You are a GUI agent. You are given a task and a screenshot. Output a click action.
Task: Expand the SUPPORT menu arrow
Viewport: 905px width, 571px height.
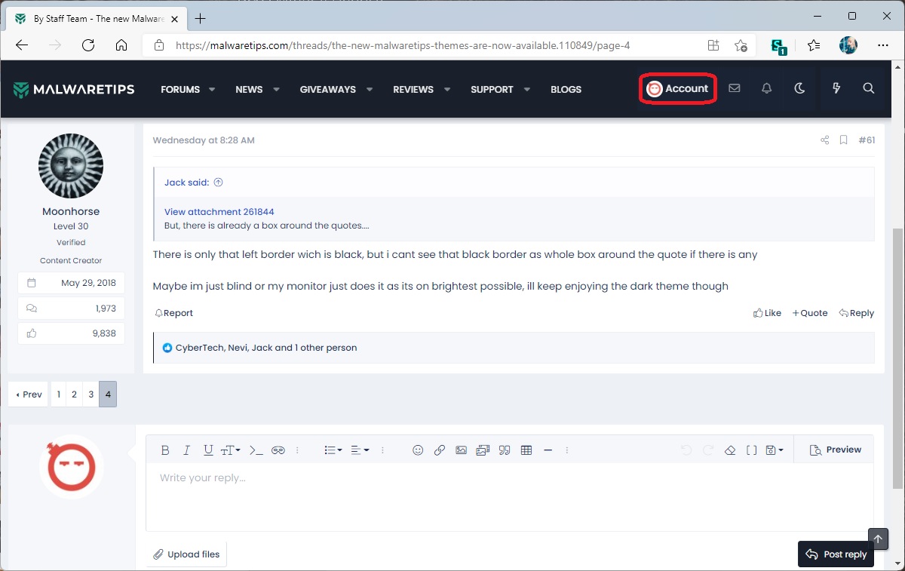click(x=527, y=89)
